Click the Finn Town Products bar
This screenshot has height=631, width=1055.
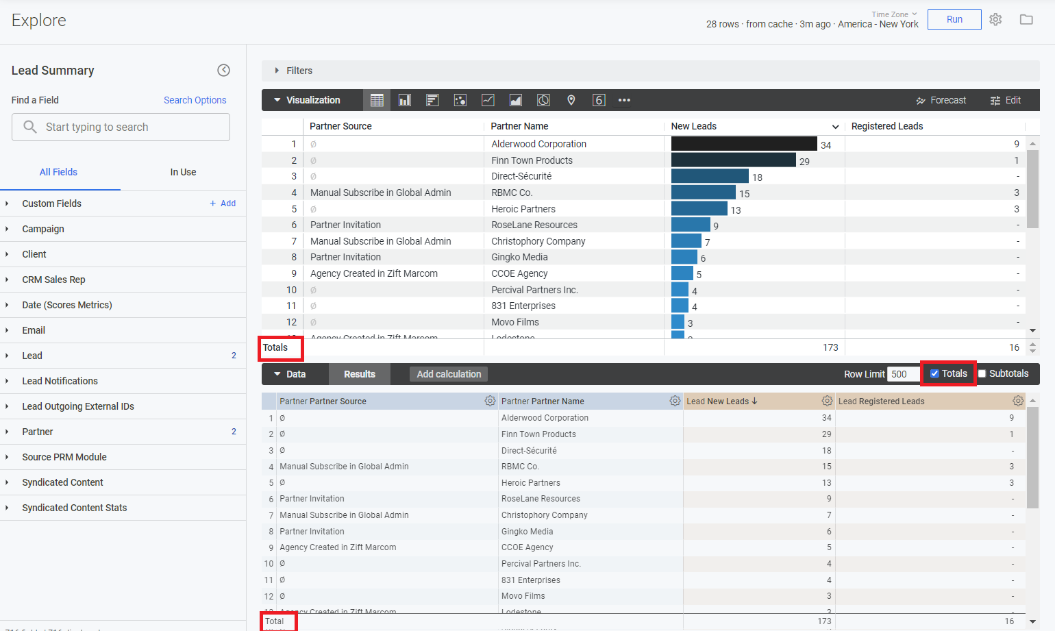[x=733, y=160]
